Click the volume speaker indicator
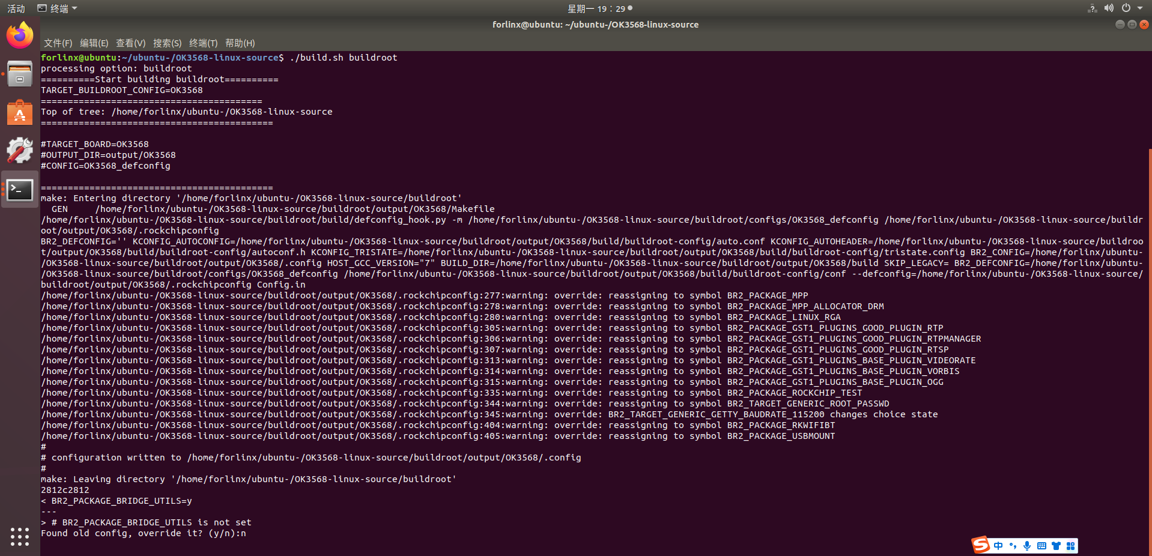The image size is (1152, 556). tap(1109, 8)
